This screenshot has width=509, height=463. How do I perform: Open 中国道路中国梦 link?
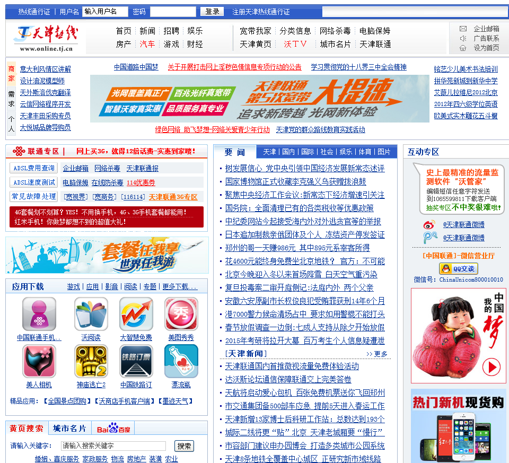[x=136, y=67]
